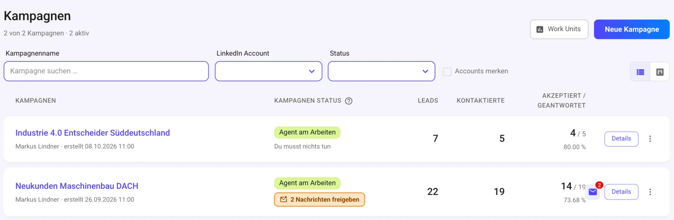Open Details for Industrie 4.0 Entscheider Süddeutschland
The image size is (674, 220).
pos(621,139)
